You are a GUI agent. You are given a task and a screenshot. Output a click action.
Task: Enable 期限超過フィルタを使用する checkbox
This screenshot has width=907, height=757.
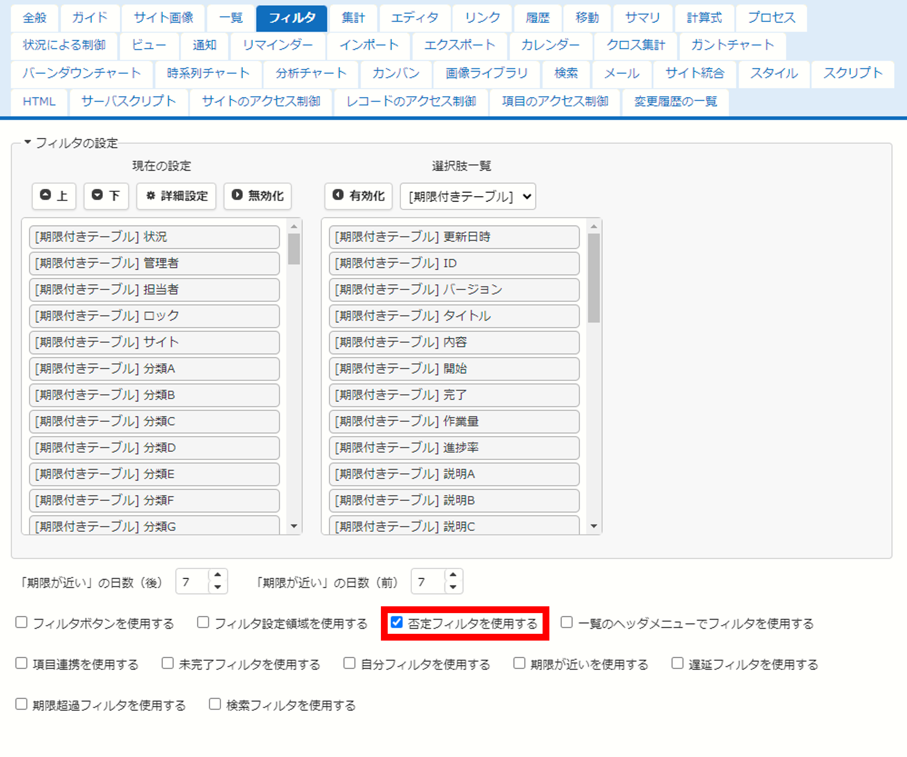point(21,704)
